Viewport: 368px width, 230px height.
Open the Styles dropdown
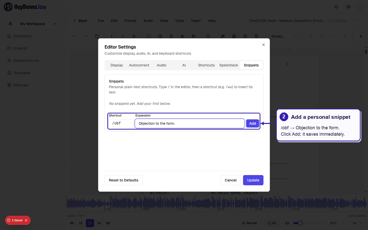click(x=284, y=36)
